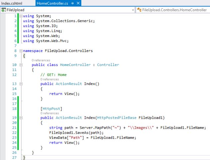Collapse the namespace FileUpload.Controllers block

(21, 51)
